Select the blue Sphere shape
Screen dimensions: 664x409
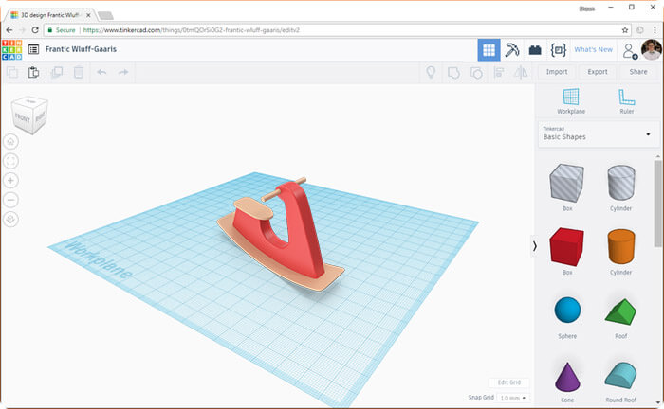(567, 310)
